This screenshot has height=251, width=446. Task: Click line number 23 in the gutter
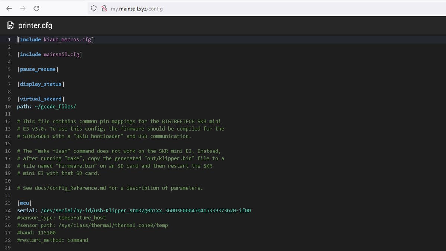point(8,203)
